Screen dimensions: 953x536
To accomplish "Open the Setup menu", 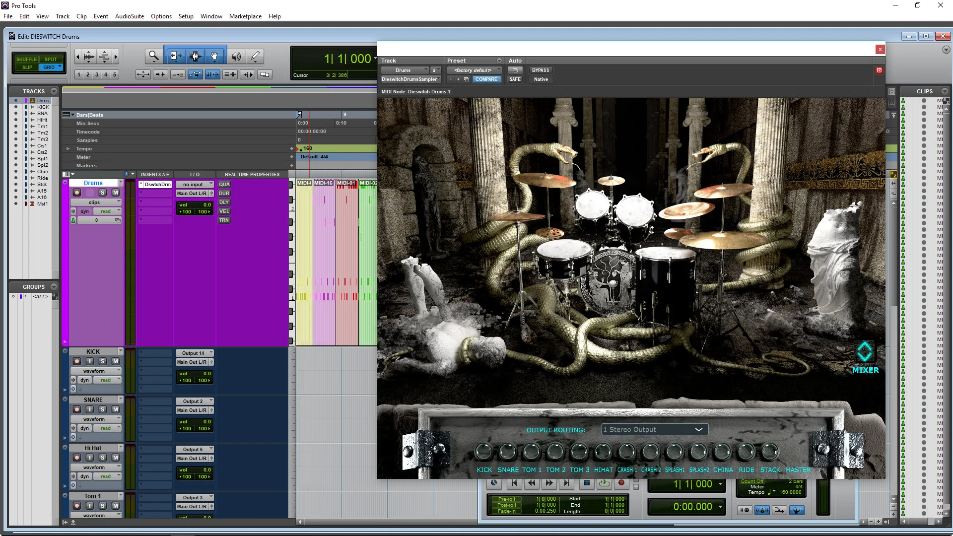I will 186,16.
